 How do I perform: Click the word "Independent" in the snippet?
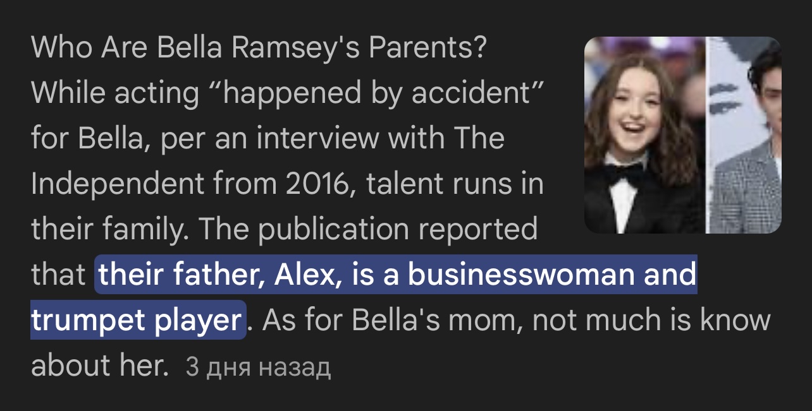118,184
